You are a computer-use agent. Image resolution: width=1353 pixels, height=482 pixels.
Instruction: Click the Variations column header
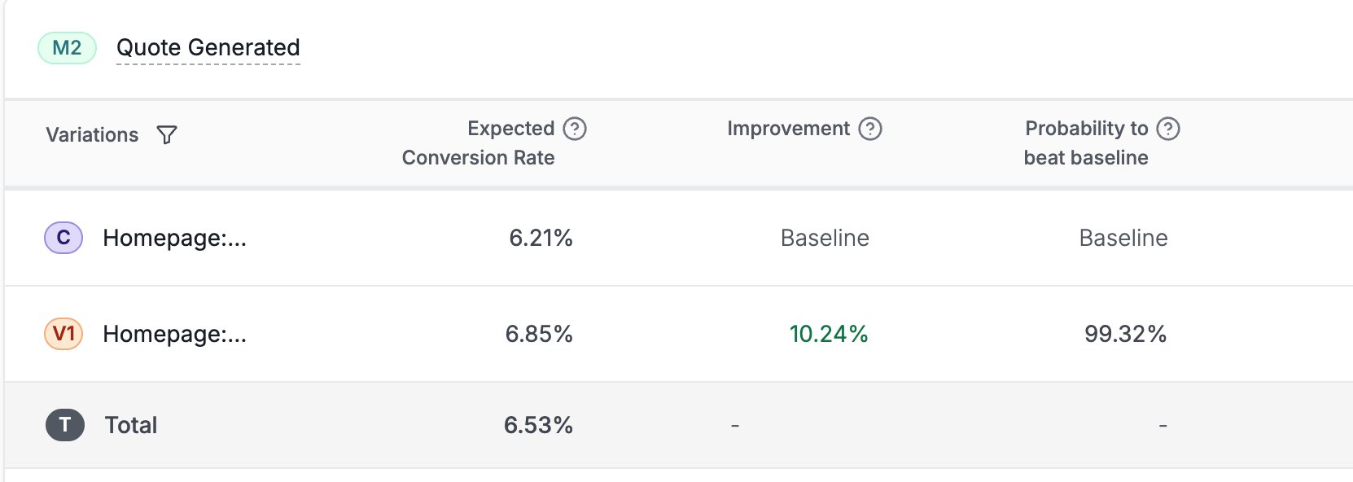point(92,135)
